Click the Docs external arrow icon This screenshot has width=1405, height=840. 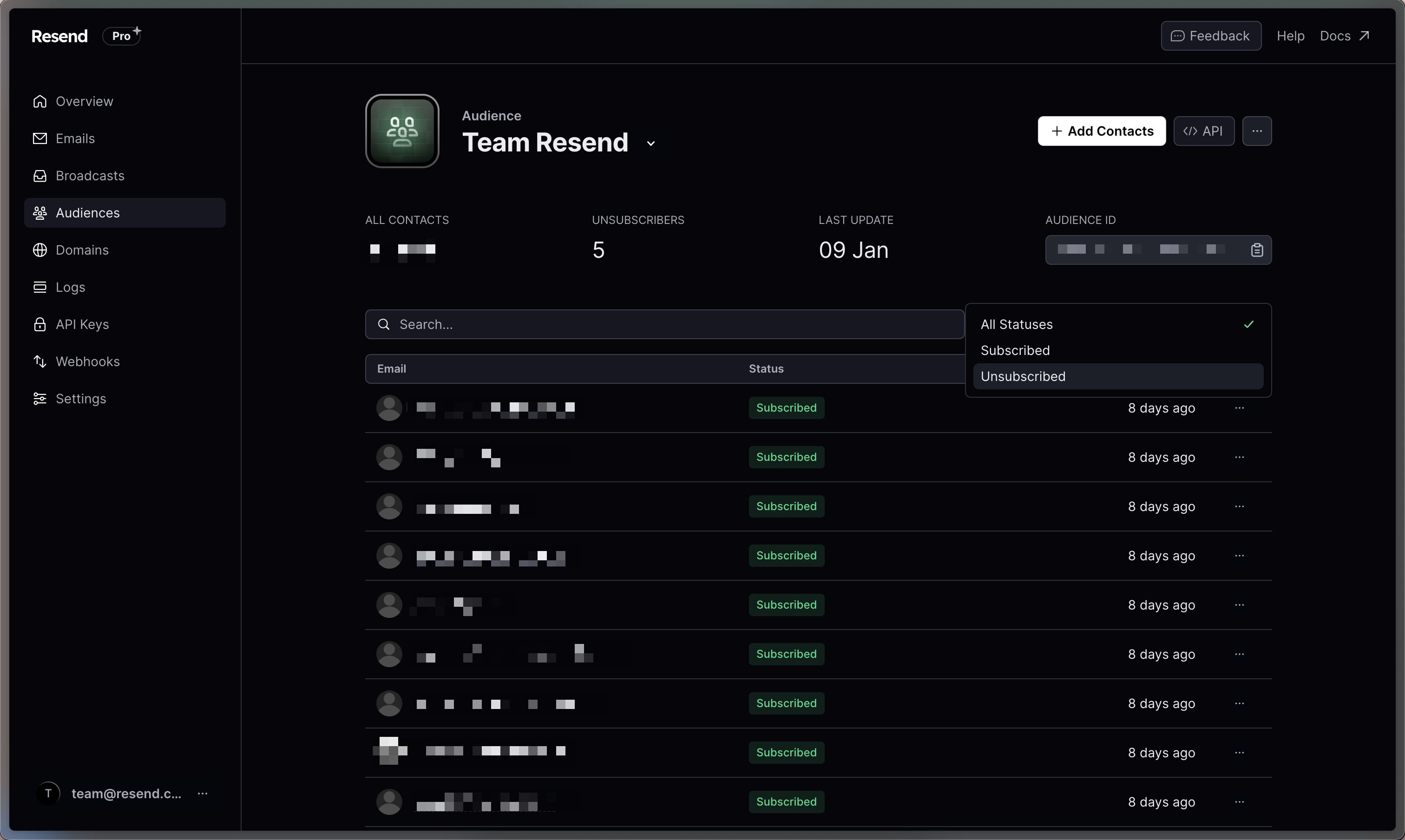click(1364, 36)
